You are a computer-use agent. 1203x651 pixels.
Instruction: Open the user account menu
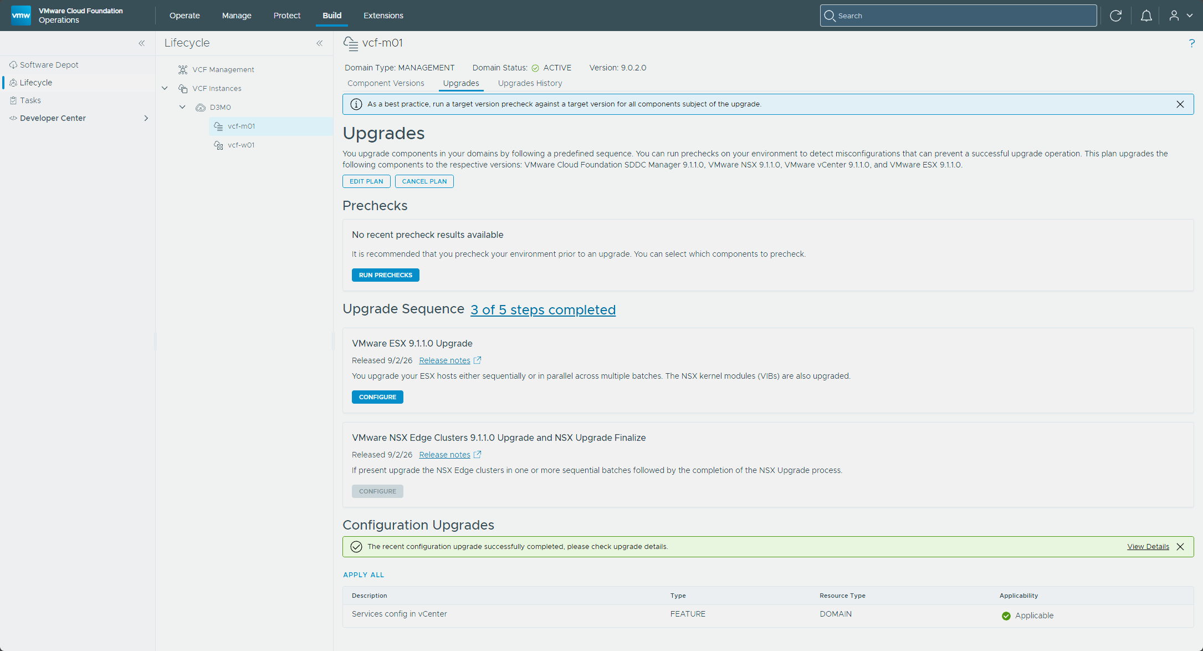(x=1181, y=16)
